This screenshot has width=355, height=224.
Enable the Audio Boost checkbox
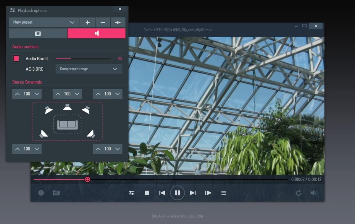(x=16, y=59)
